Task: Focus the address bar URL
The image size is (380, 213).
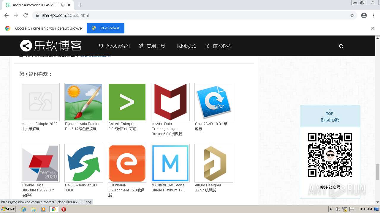Action: click(65, 15)
